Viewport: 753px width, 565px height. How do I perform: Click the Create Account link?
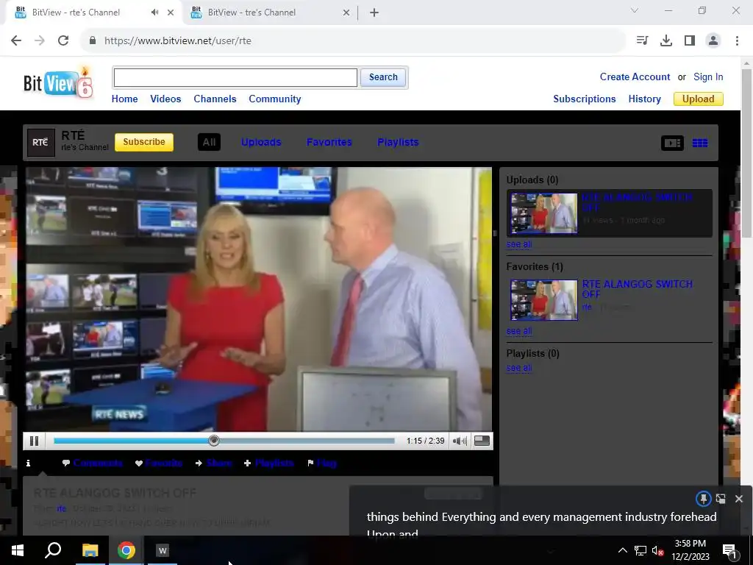click(635, 77)
